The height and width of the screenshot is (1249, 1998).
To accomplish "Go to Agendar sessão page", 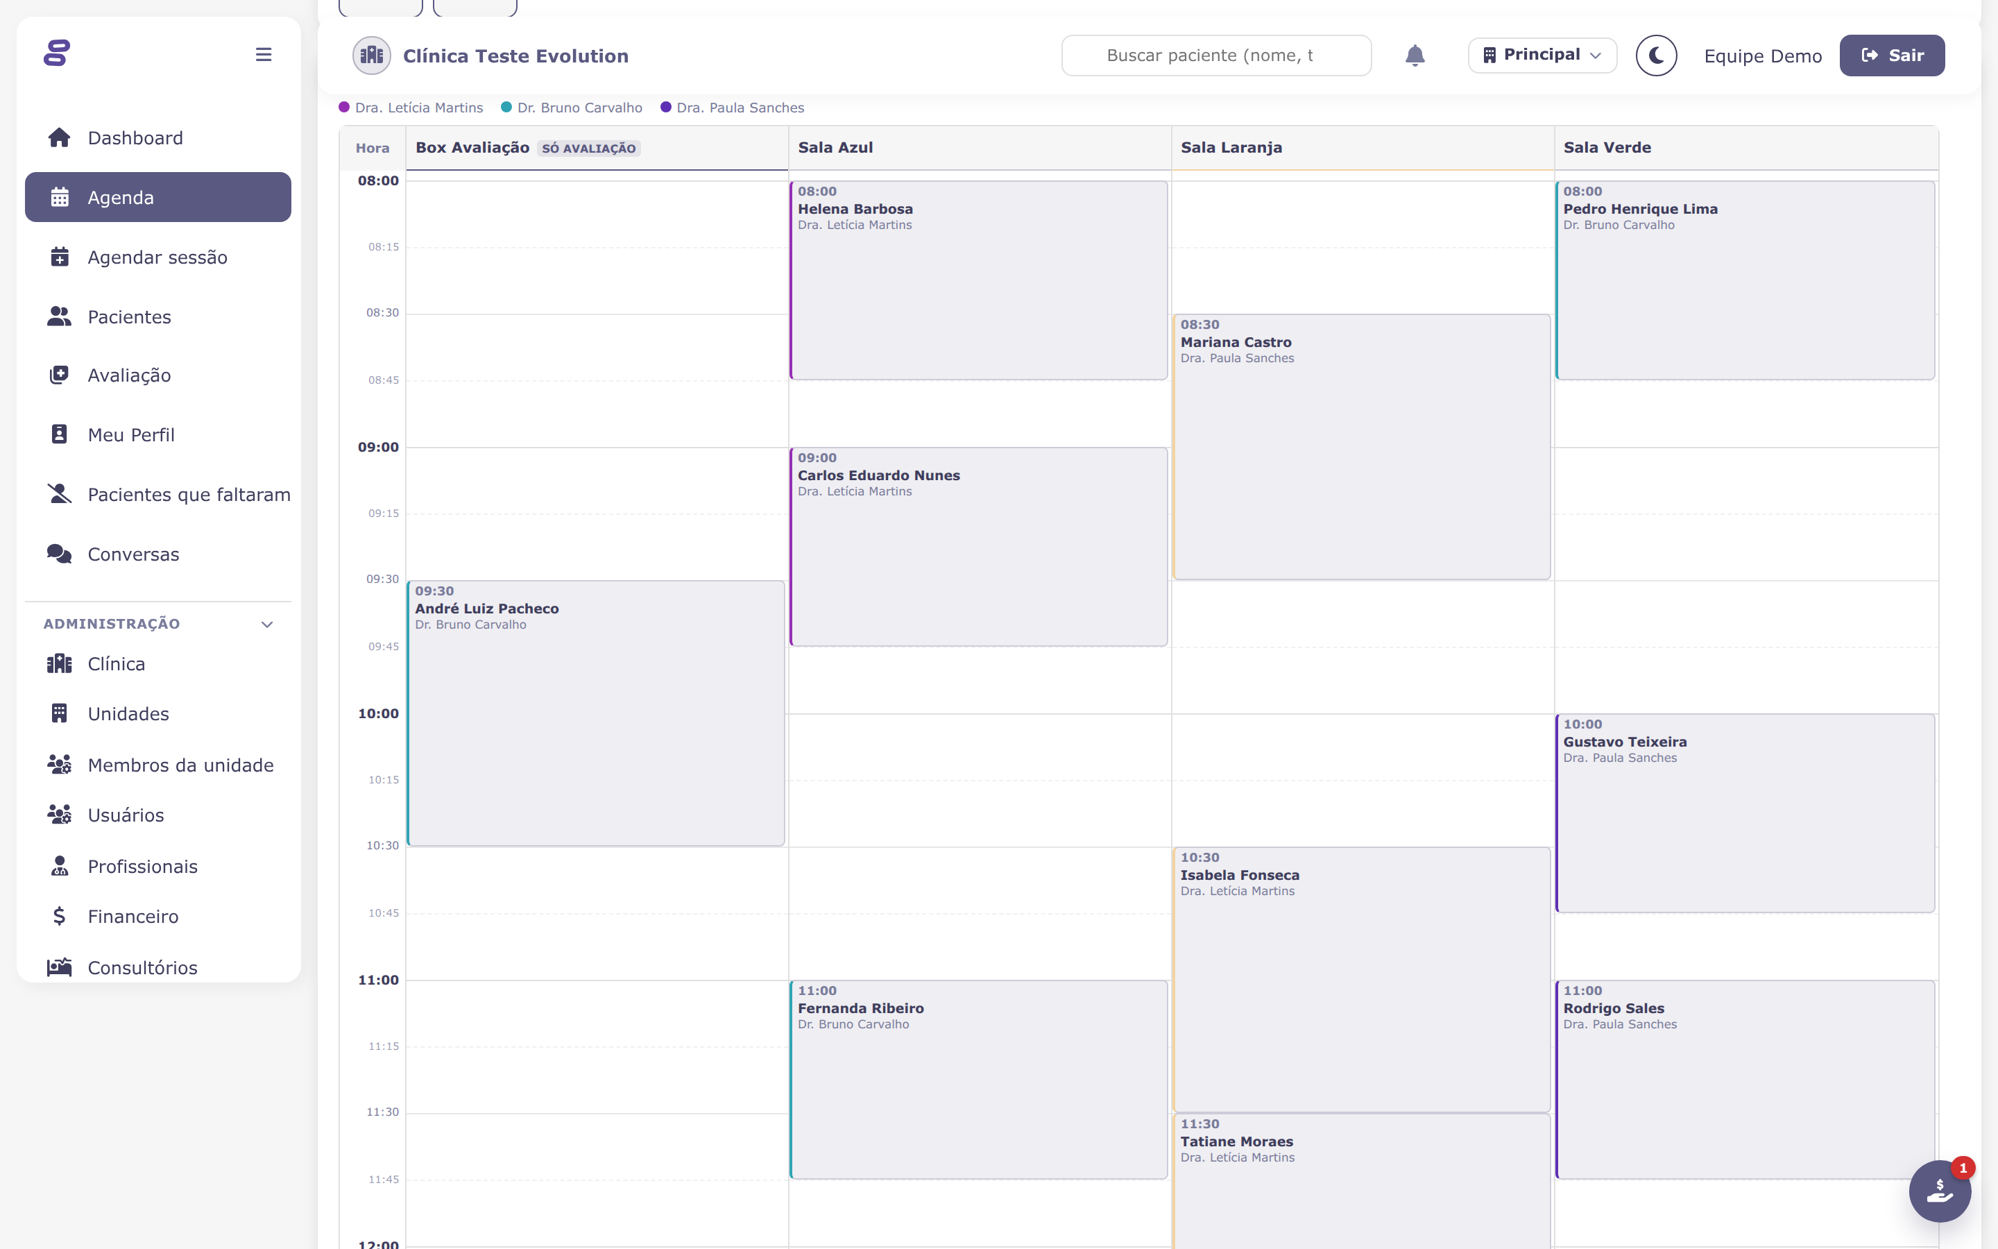I will coord(157,257).
